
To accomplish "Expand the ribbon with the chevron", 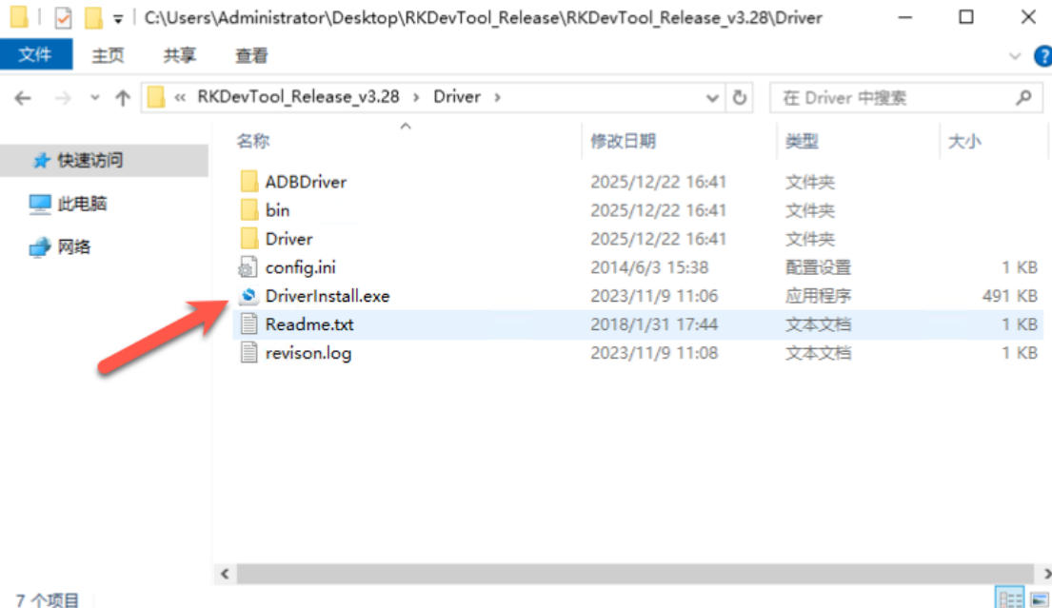I will coord(1015,56).
